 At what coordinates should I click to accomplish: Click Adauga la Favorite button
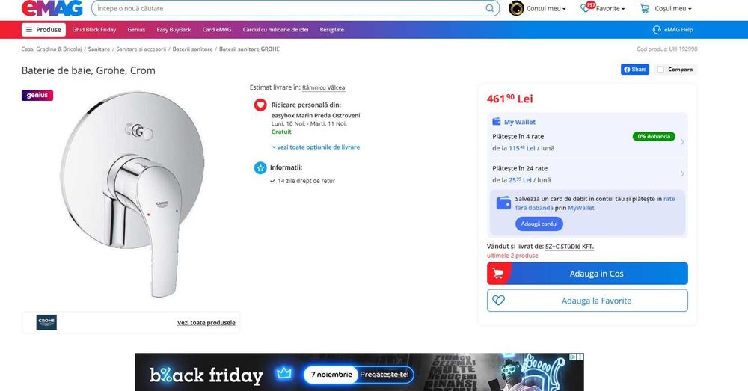[x=587, y=301]
